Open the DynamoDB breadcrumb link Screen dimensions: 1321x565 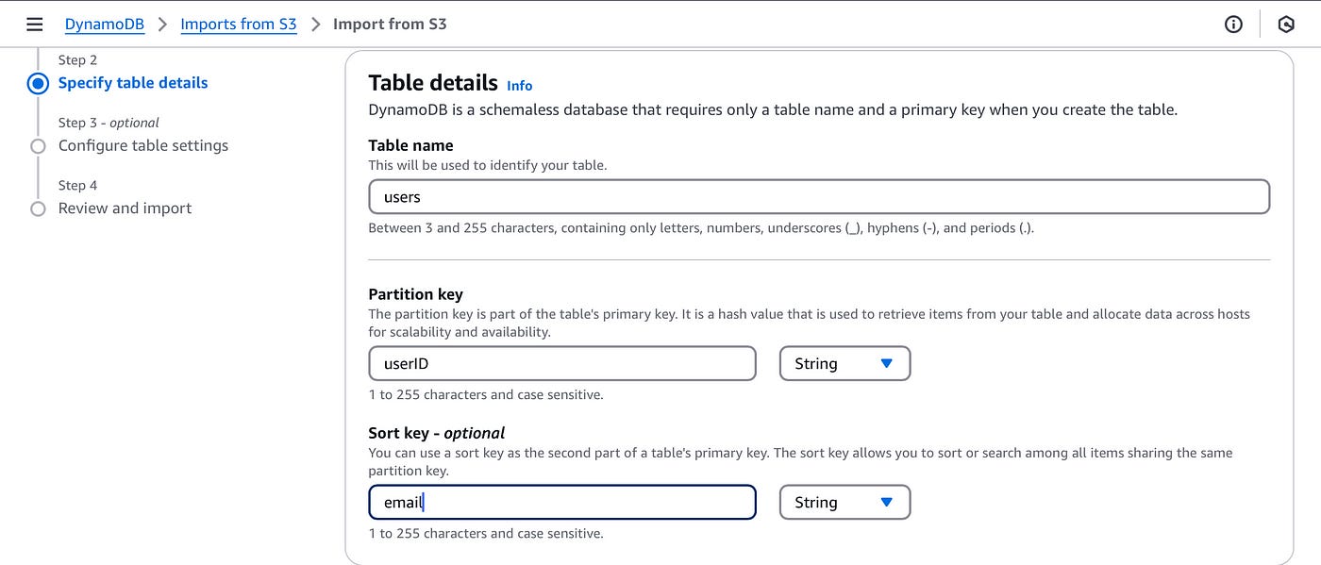click(104, 24)
